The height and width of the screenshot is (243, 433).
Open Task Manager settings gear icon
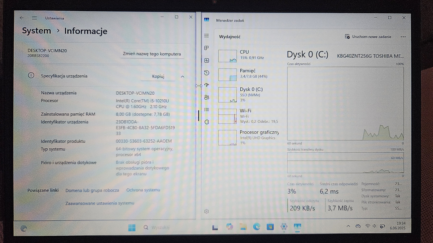[x=206, y=211]
